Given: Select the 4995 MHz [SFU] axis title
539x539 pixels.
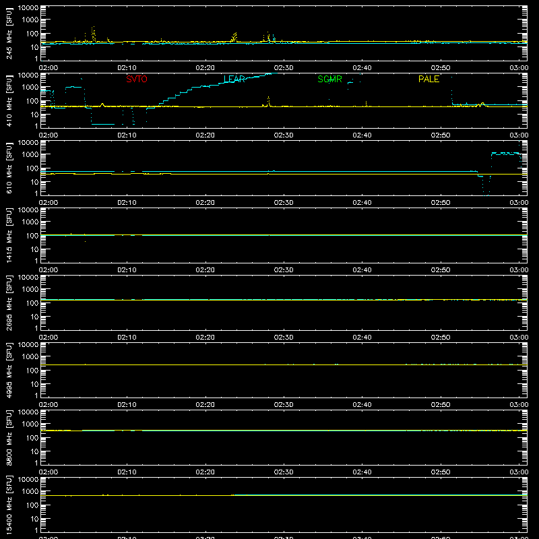Looking at the screenshot, I should 9,370.
